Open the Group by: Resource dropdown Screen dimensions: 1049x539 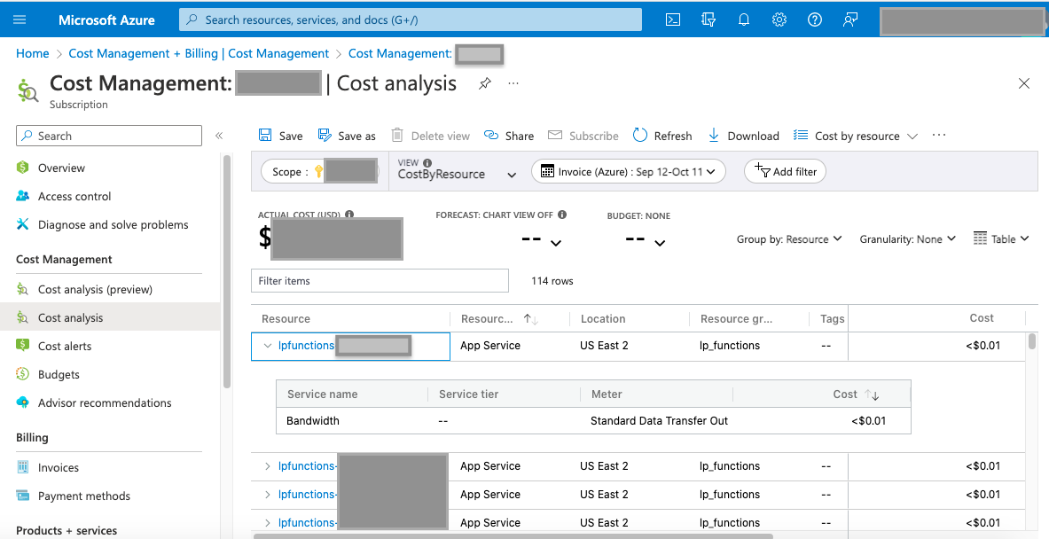click(789, 239)
